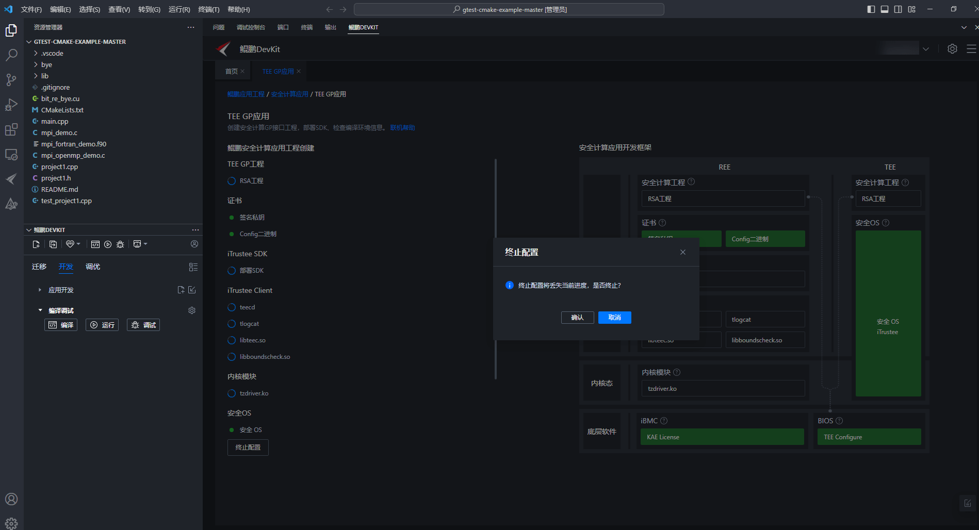Click the compile code icon in DevKit toolbar

[95, 244]
